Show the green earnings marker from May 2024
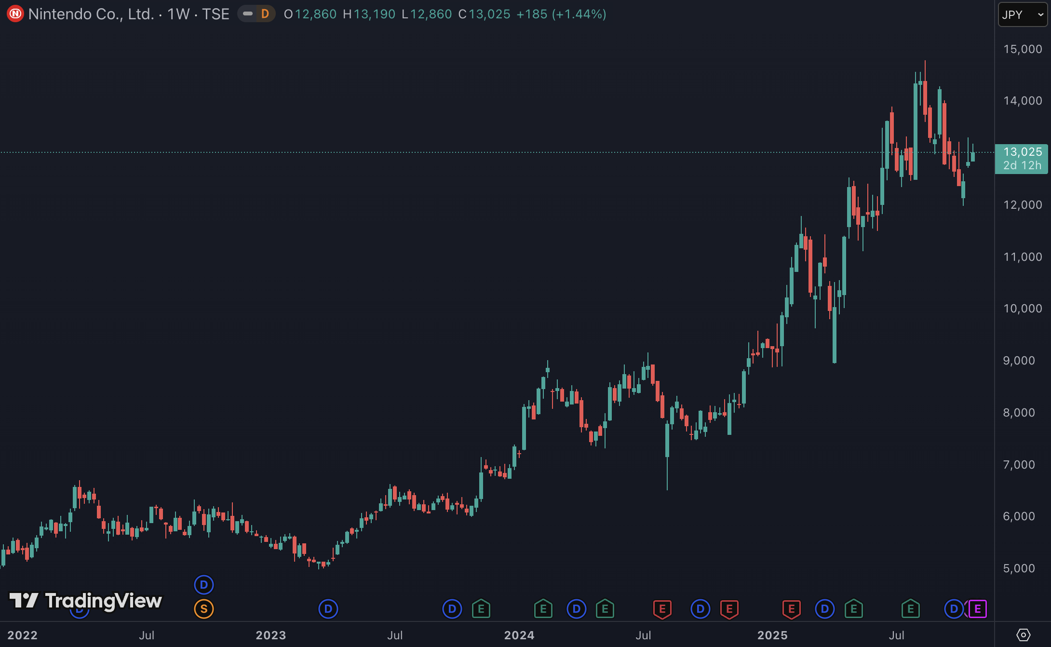 click(x=605, y=609)
